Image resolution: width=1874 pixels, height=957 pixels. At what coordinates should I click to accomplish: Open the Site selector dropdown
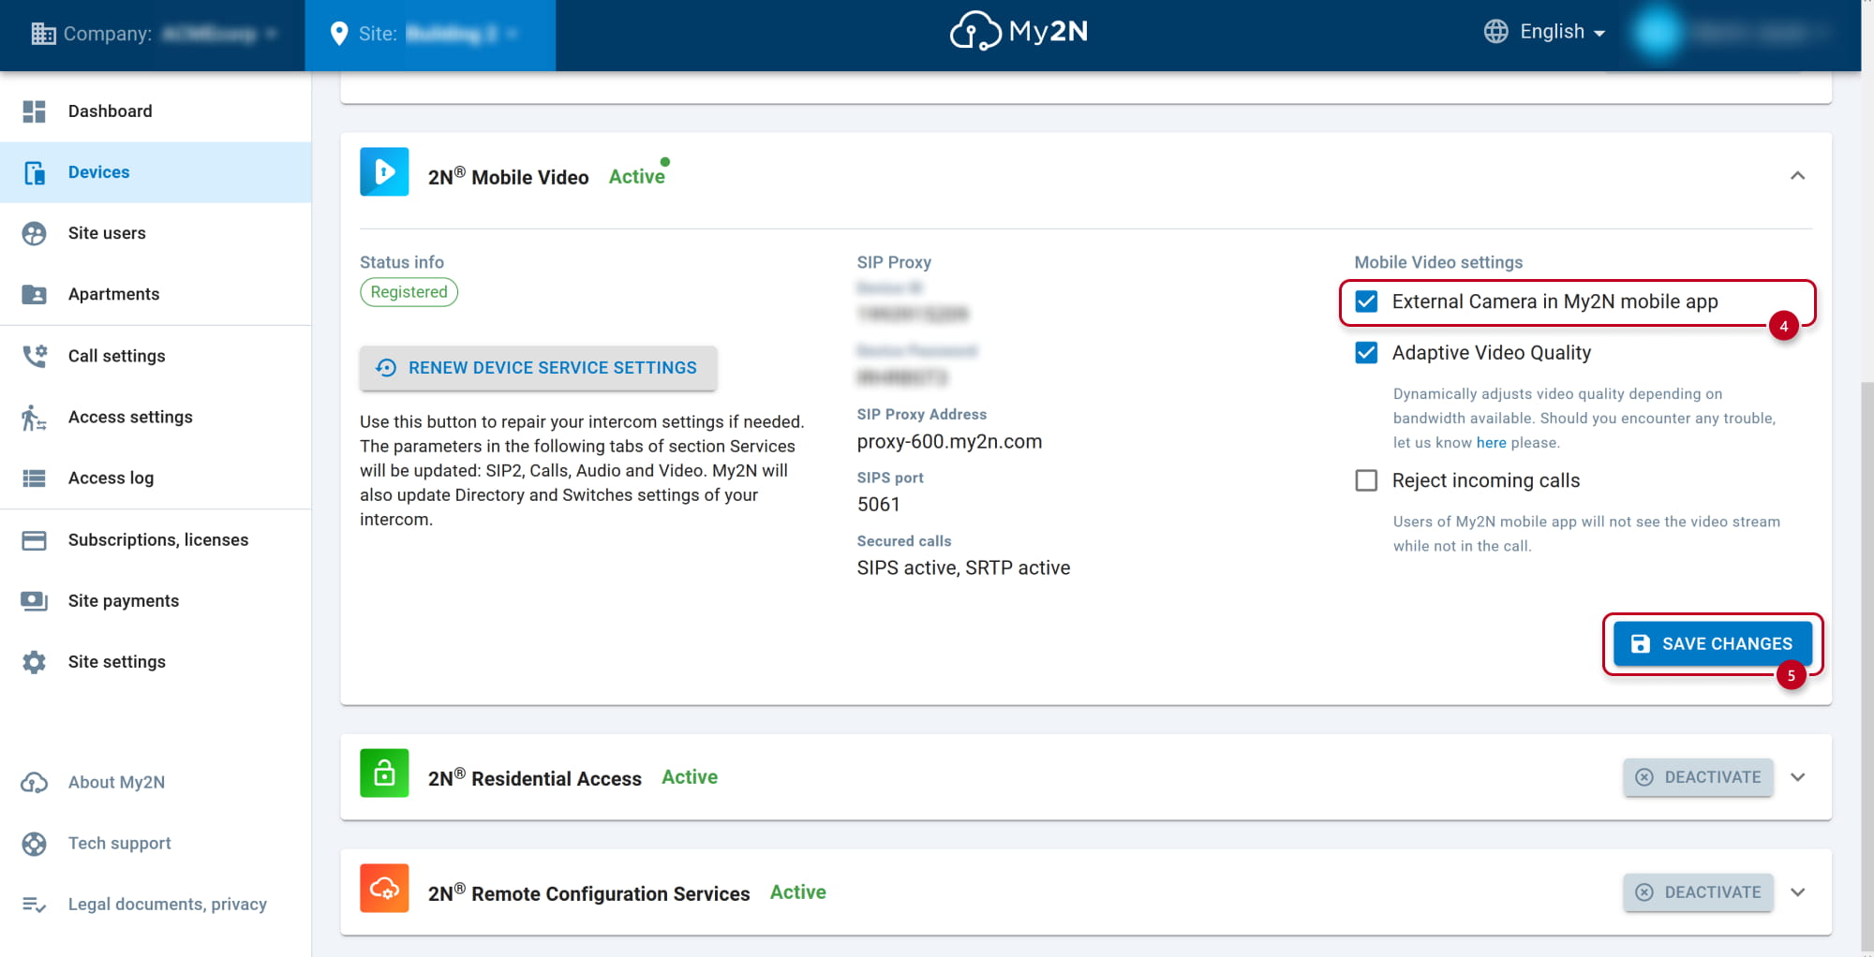pos(429,34)
